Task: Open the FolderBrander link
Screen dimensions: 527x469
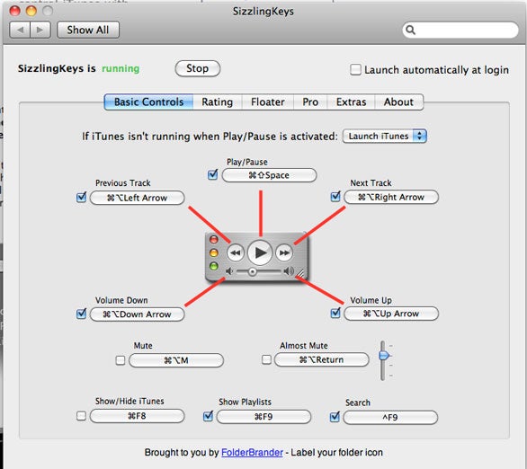Action: (x=252, y=452)
